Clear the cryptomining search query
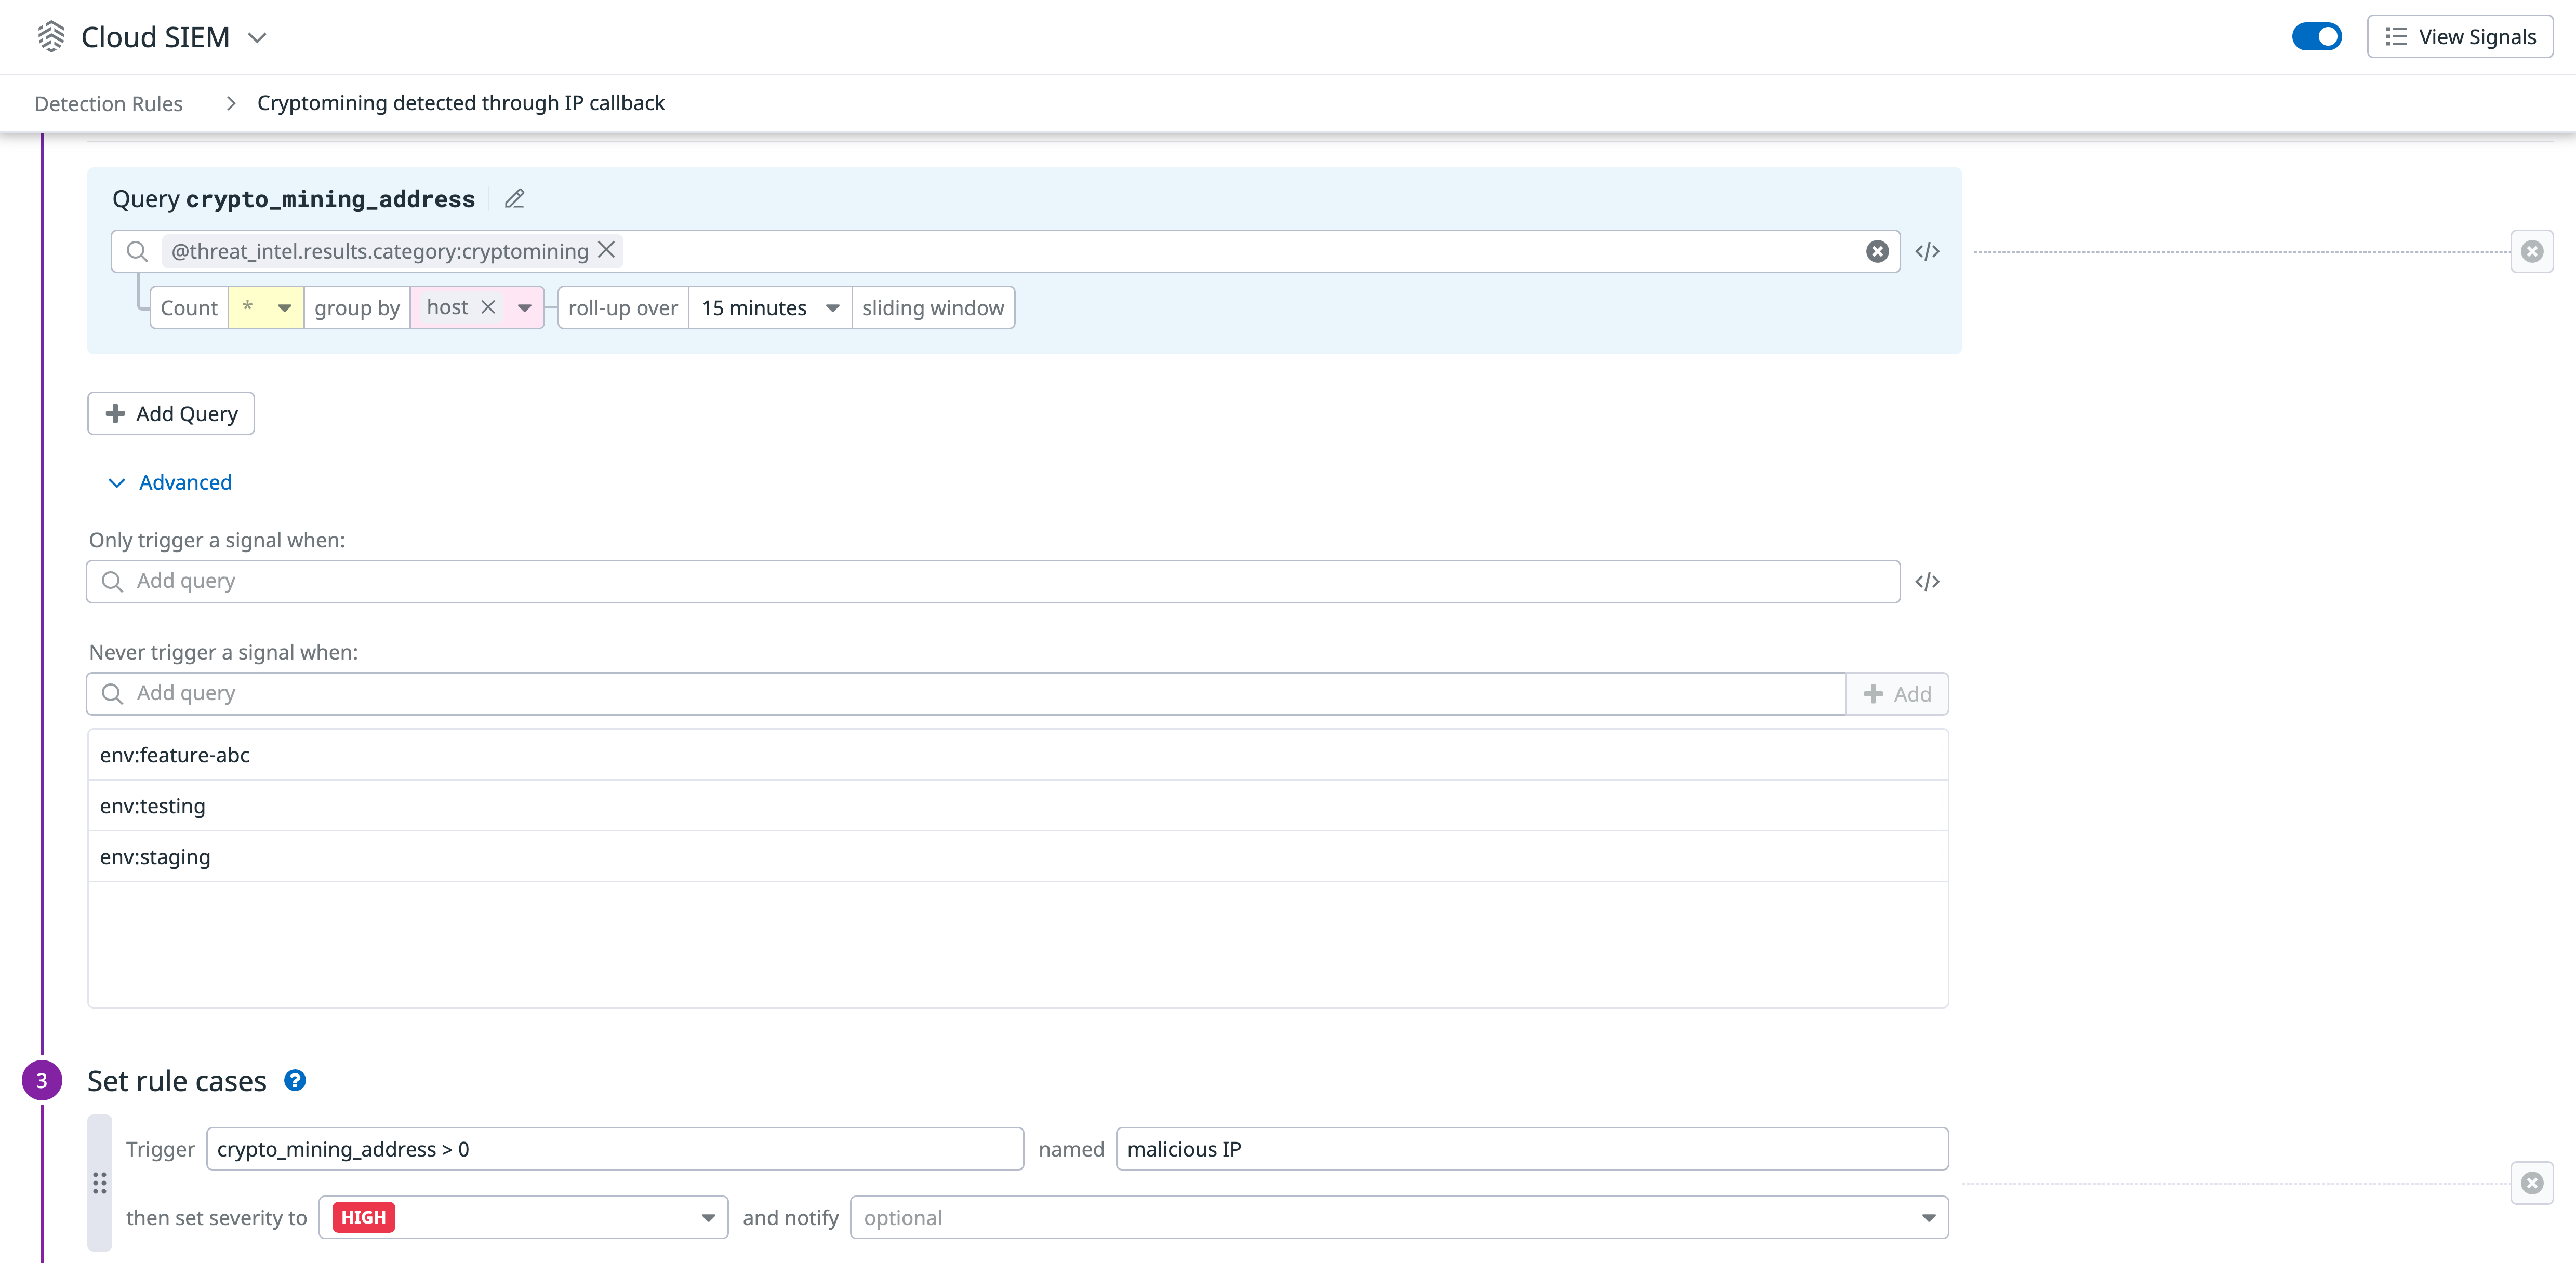This screenshot has width=2576, height=1263. click(1876, 251)
